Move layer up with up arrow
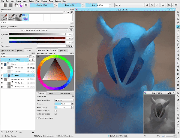Image resolution: width=180 pixels, height=138 pixels. coord(16,132)
